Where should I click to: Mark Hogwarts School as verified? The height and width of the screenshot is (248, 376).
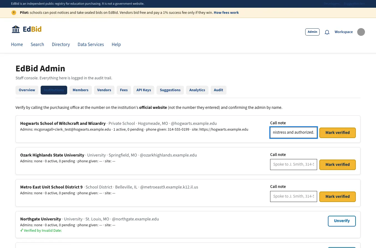(x=338, y=133)
